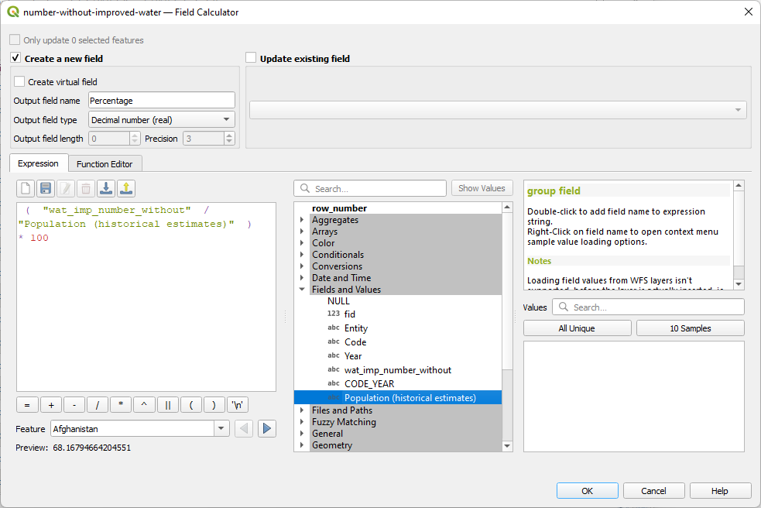Enable Create virtual field checkbox
This screenshot has width=761, height=508.
point(19,81)
